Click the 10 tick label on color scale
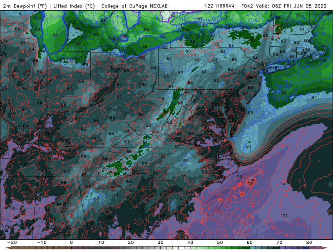Viewport: 333px width, 250px height. [x=101, y=242]
